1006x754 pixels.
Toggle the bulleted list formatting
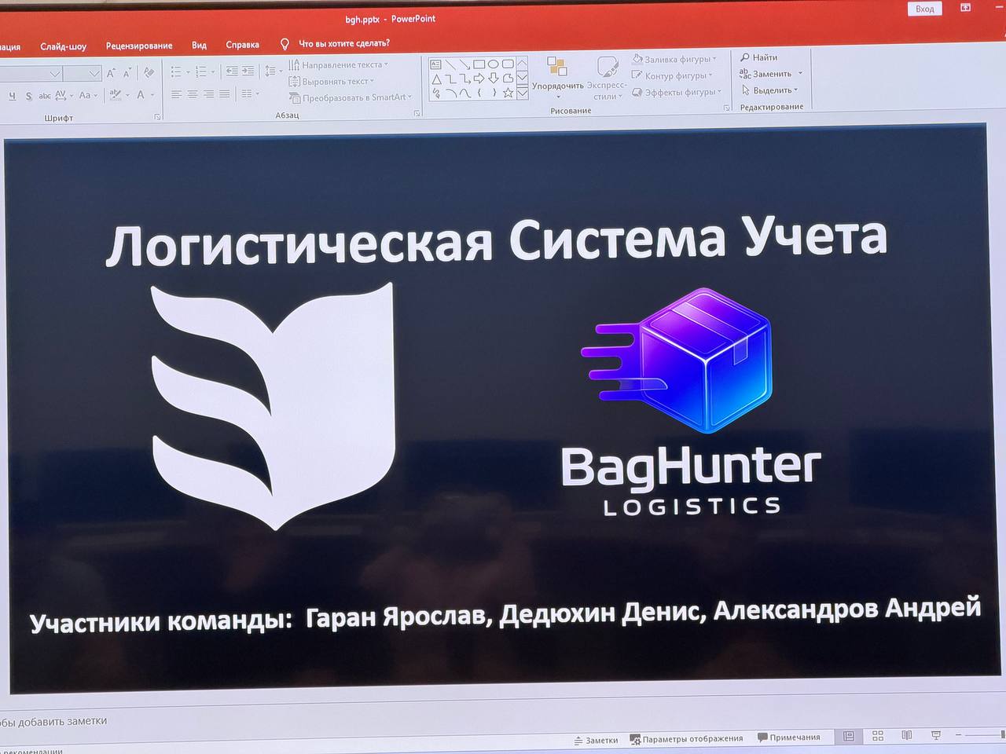176,70
